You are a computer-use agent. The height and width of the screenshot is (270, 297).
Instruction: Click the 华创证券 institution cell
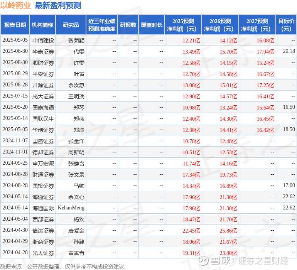(43, 130)
